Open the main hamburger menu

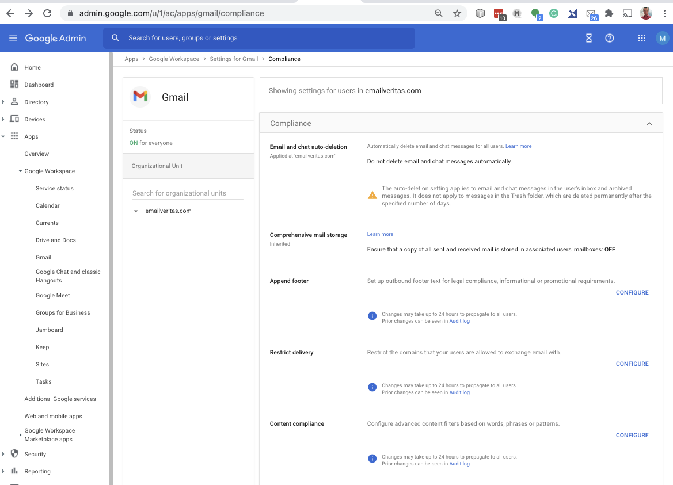click(x=13, y=38)
